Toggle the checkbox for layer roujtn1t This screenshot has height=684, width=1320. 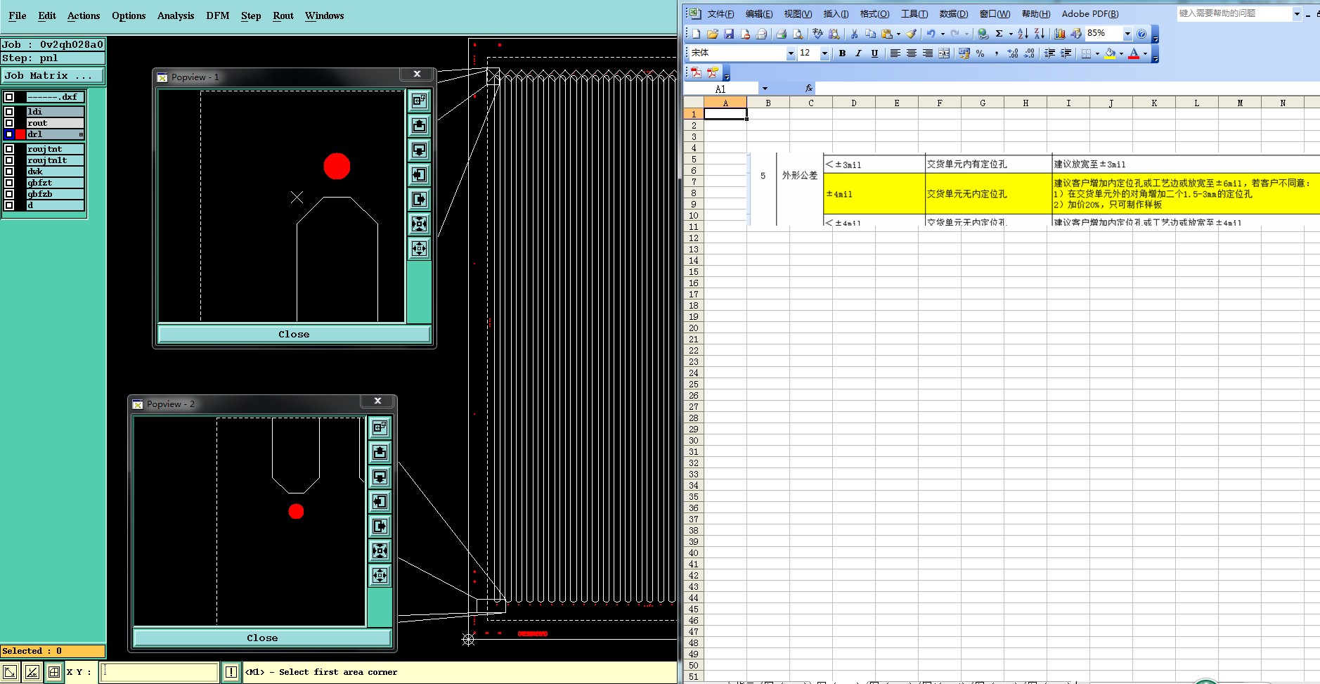click(x=9, y=160)
